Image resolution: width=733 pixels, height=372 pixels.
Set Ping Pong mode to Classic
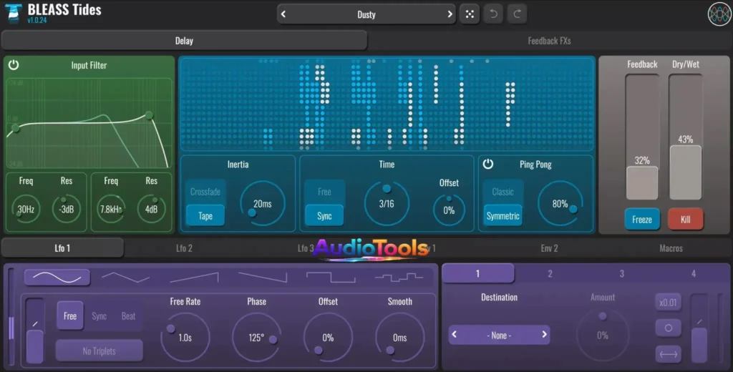[503, 192]
